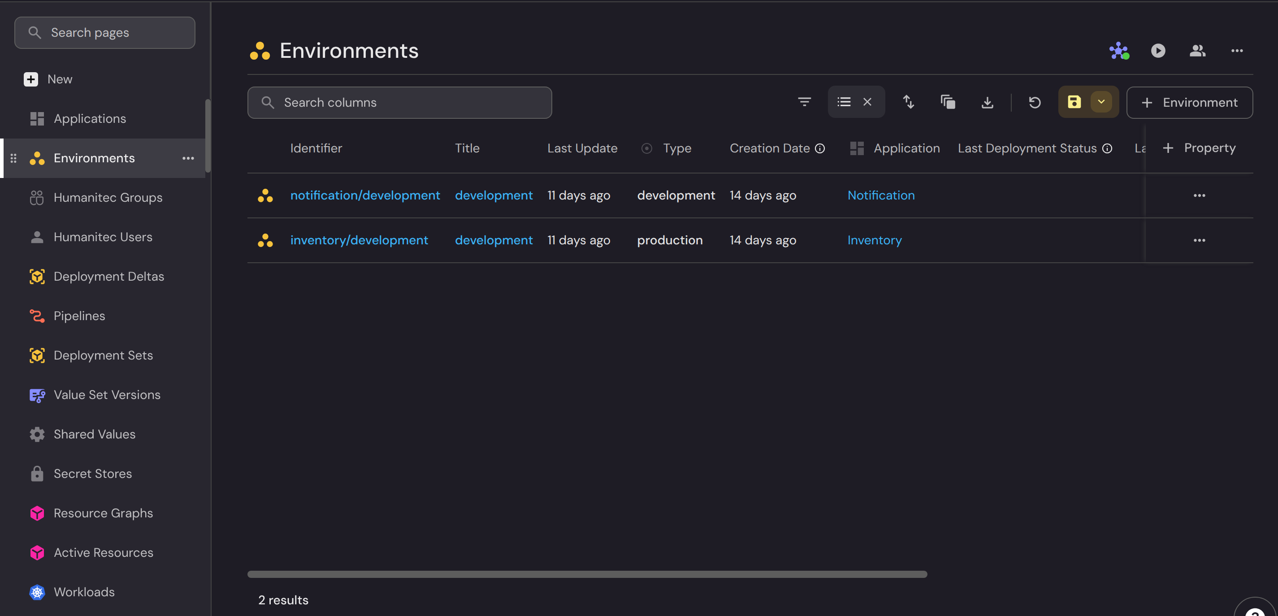This screenshot has height=616, width=1278.
Task: Click the save view icon
Action: [1074, 102]
